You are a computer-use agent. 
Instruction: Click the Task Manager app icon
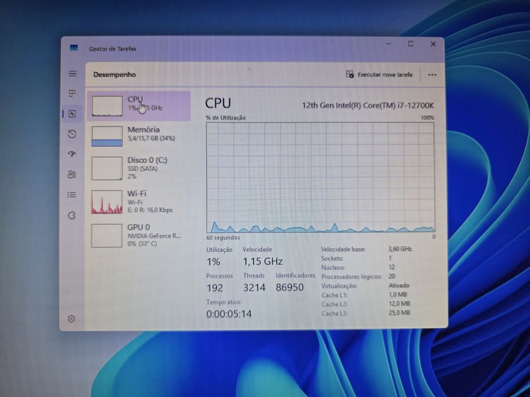(74, 48)
